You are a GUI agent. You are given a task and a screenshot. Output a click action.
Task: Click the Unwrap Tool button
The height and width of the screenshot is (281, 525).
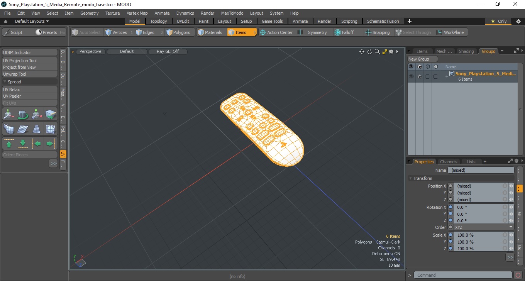pyautogui.click(x=30, y=74)
